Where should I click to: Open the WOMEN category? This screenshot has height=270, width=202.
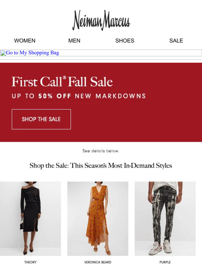pyautogui.click(x=25, y=40)
